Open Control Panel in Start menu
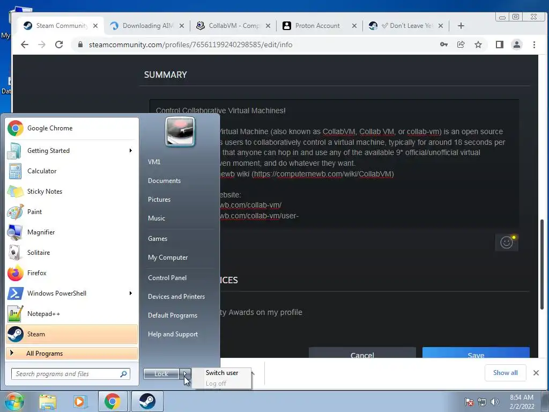This screenshot has width=549, height=412. pos(167,278)
